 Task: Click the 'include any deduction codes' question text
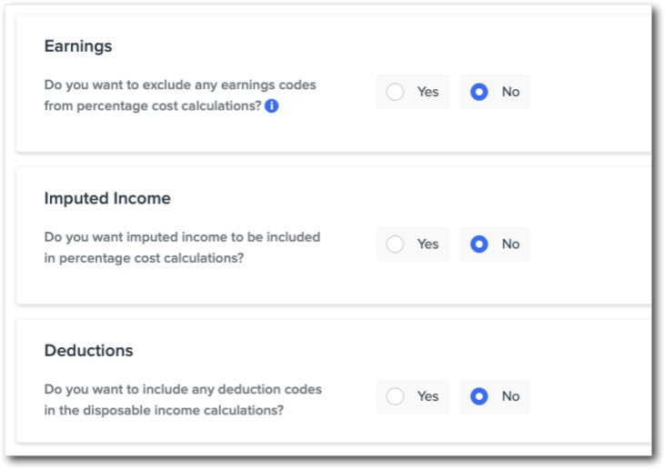(x=183, y=400)
